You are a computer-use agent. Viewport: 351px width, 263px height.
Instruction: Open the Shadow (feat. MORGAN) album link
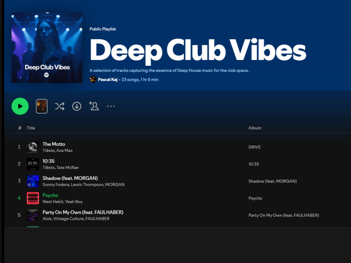[272, 181]
